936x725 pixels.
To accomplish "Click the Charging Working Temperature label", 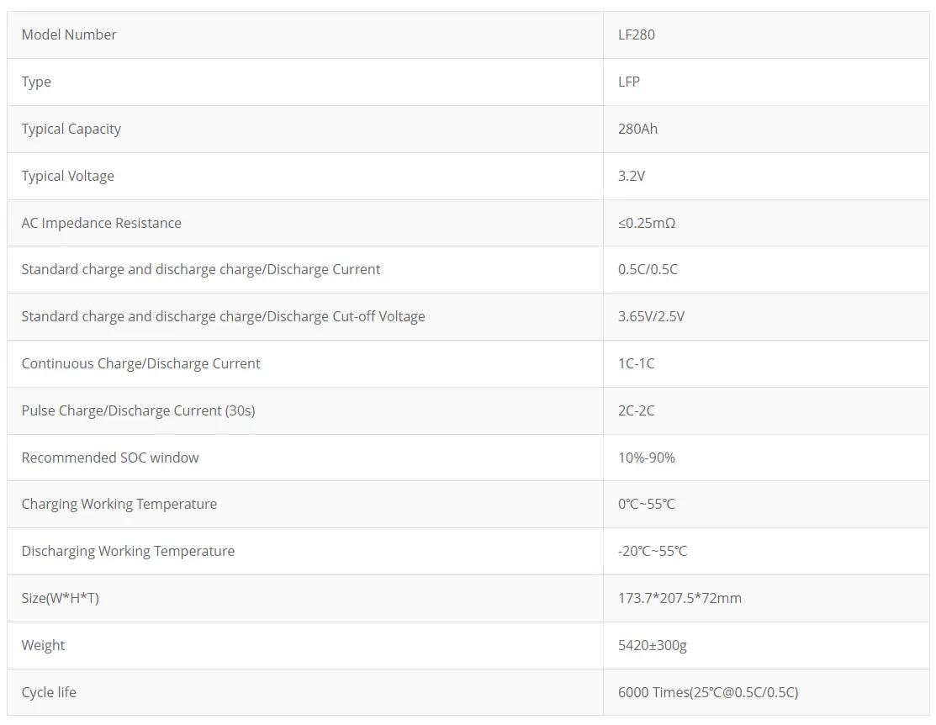I will point(119,504).
